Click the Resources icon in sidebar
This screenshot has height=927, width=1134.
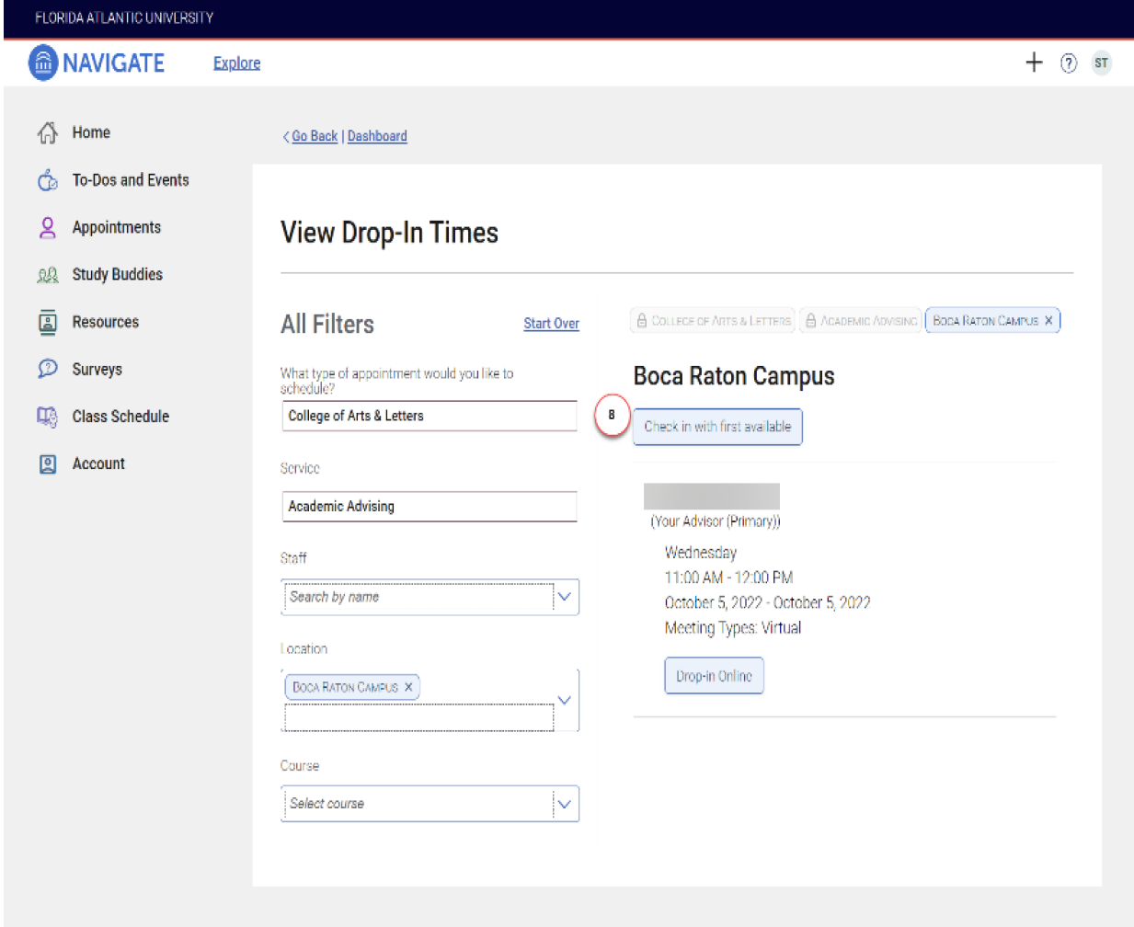pyautogui.click(x=48, y=322)
